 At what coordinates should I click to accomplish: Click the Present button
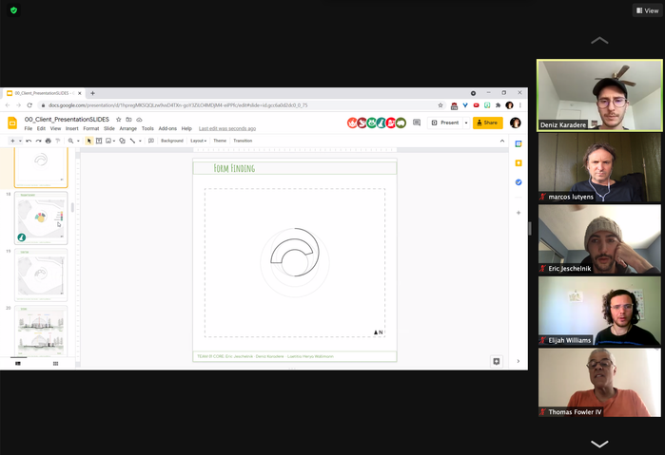pos(445,123)
